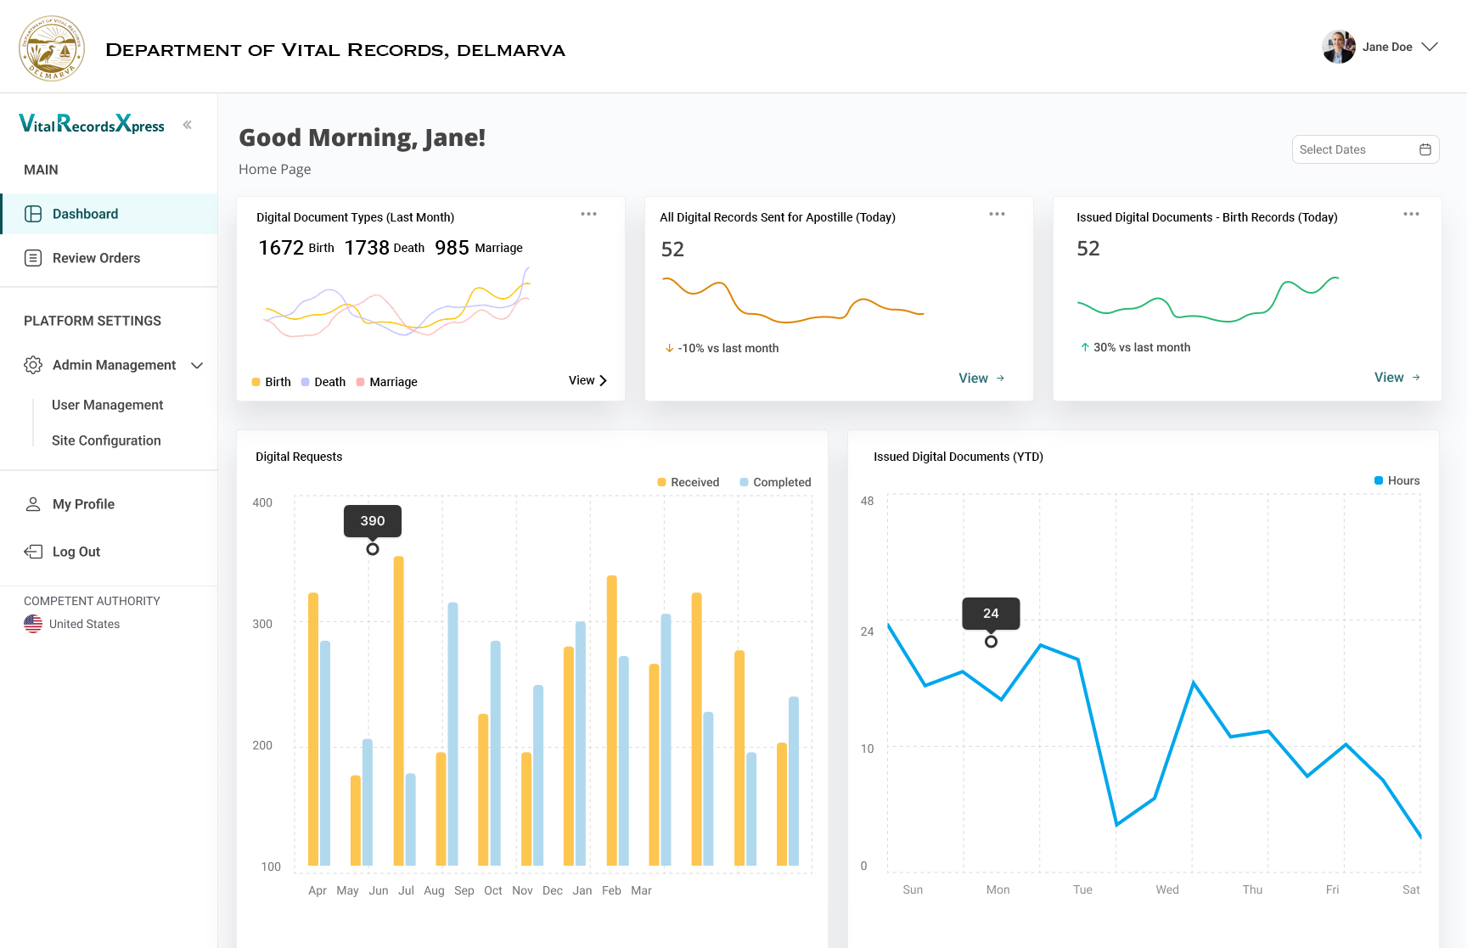The image size is (1467, 948).
Task: Open the calendar icon in Select Dates
Action: tap(1426, 149)
